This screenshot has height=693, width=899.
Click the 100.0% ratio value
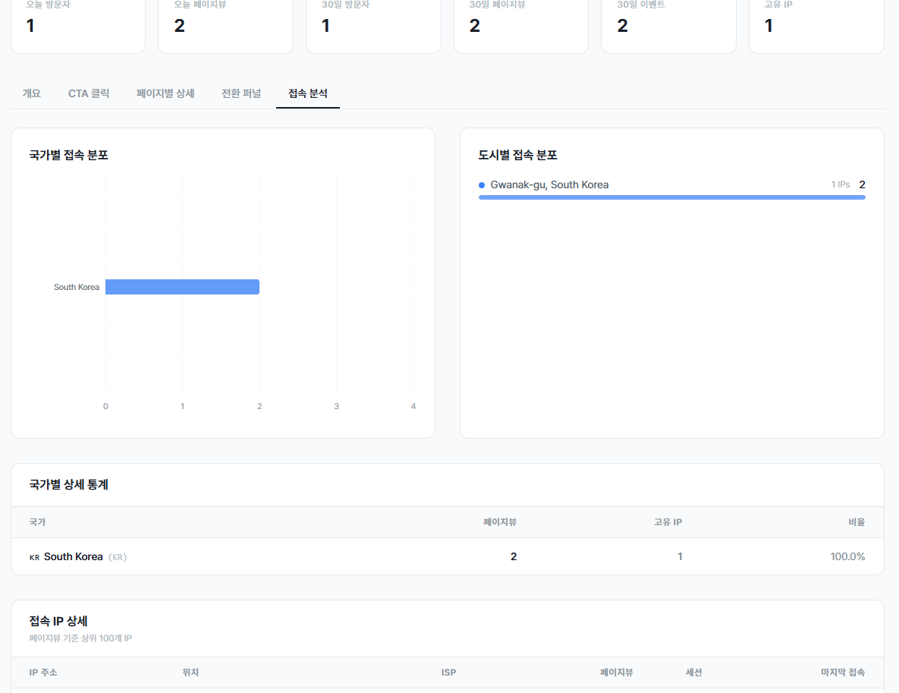click(x=847, y=556)
